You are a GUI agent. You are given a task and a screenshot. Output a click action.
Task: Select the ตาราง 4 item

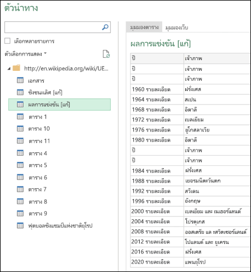[38, 153]
